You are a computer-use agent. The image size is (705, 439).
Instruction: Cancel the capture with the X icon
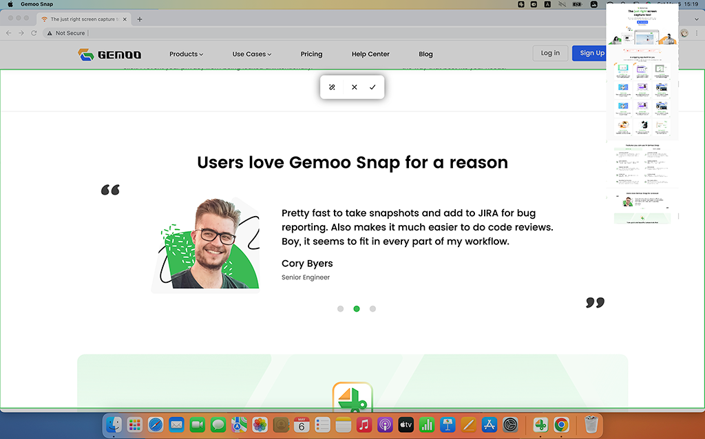tap(355, 87)
